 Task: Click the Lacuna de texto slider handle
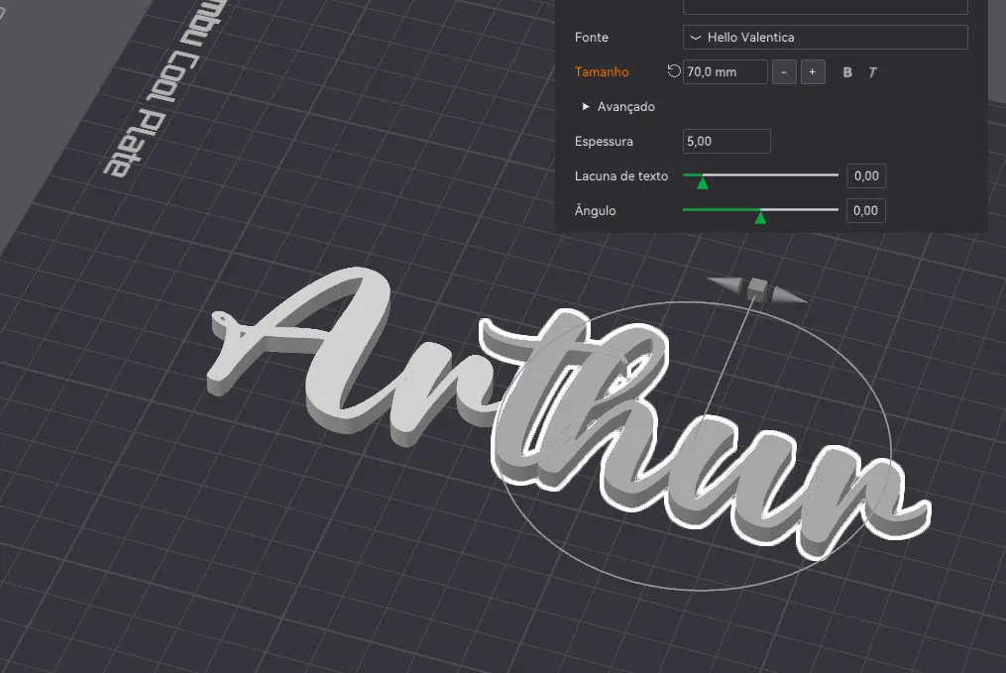point(703,182)
